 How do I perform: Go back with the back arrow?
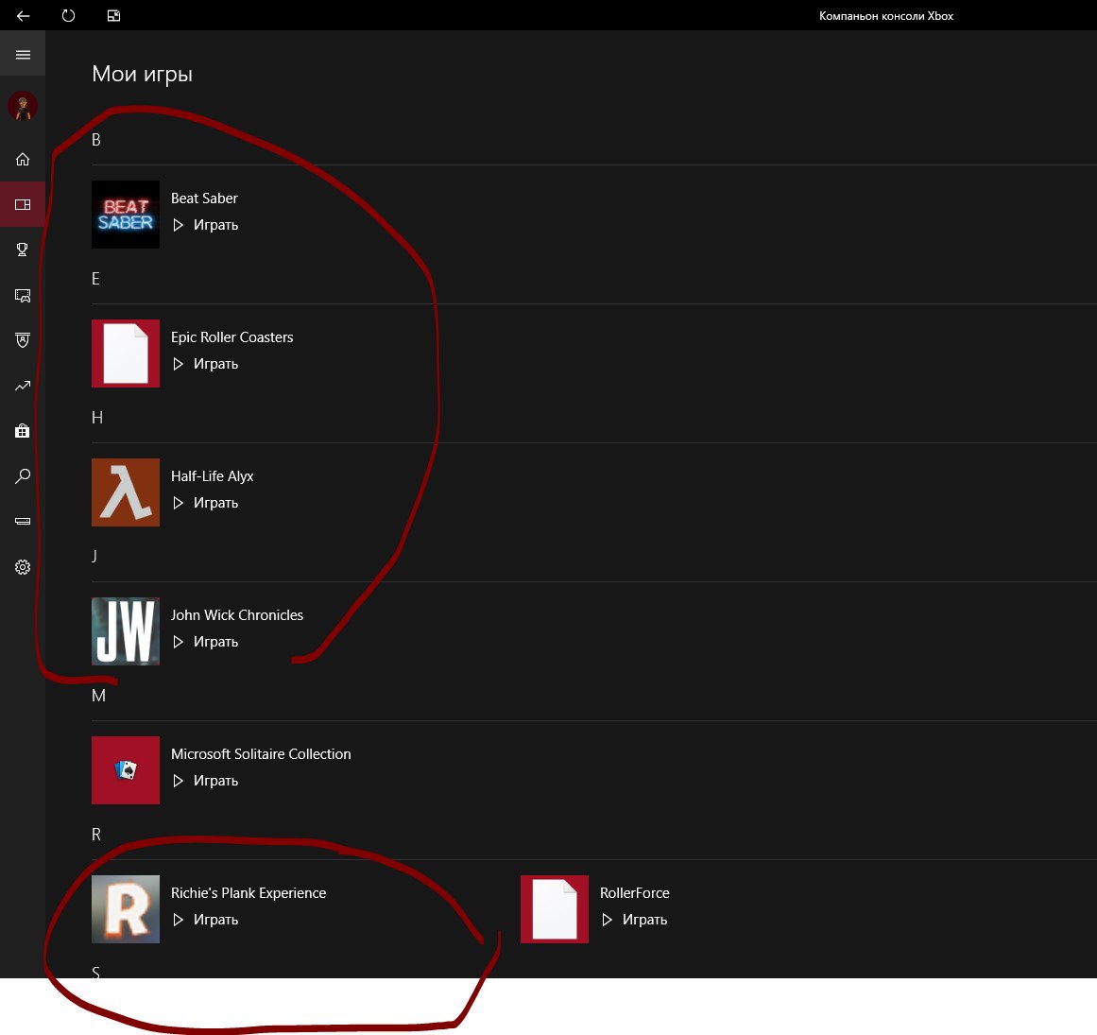[23, 15]
